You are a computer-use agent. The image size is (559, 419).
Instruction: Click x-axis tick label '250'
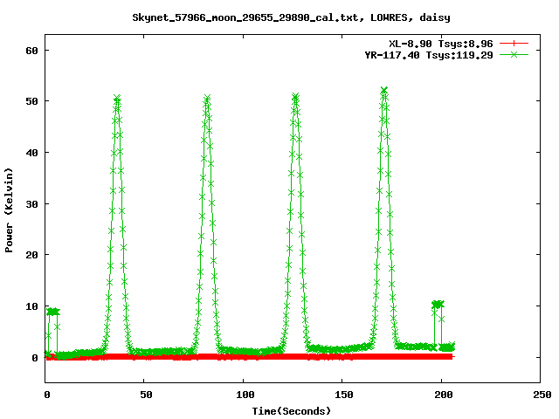click(x=542, y=395)
